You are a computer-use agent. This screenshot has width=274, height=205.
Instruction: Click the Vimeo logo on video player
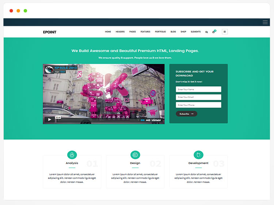point(156,120)
